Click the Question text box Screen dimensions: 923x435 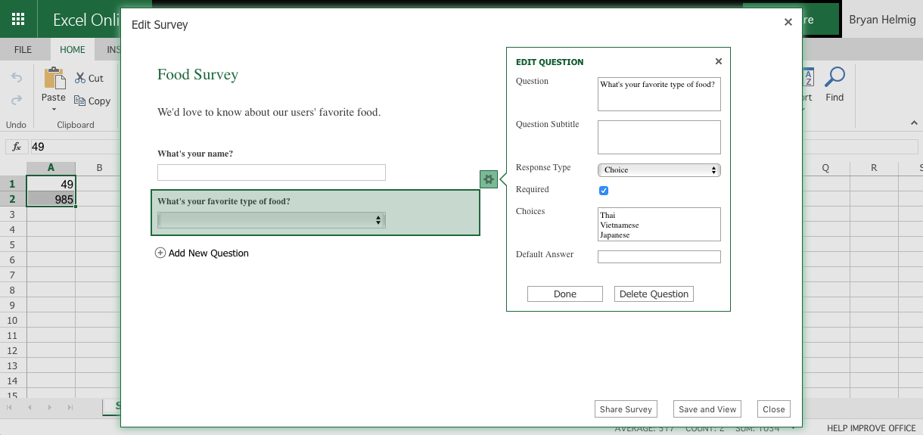pos(659,94)
